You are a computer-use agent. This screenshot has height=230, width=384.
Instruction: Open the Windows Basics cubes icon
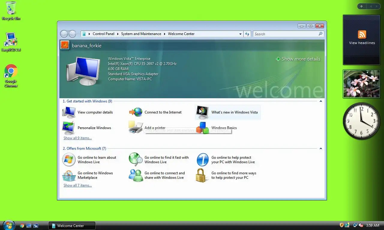pos(202,128)
